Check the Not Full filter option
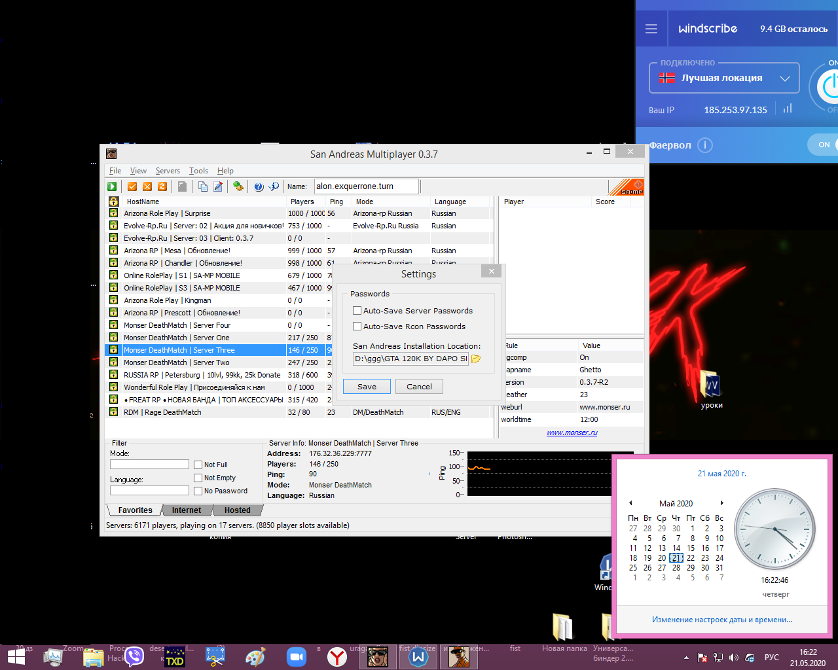Image resolution: width=838 pixels, height=670 pixels. click(198, 465)
